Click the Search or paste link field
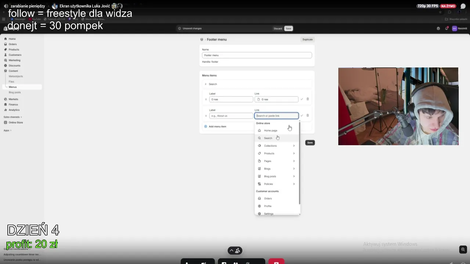470x264 pixels. click(276, 116)
